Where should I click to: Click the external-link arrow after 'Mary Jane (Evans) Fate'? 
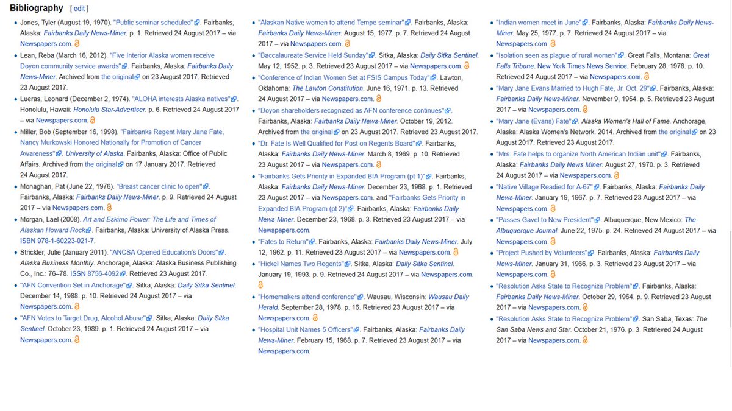click(x=575, y=121)
